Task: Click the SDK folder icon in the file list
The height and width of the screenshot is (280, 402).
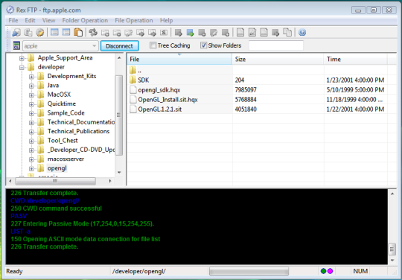Action: pos(133,80)
